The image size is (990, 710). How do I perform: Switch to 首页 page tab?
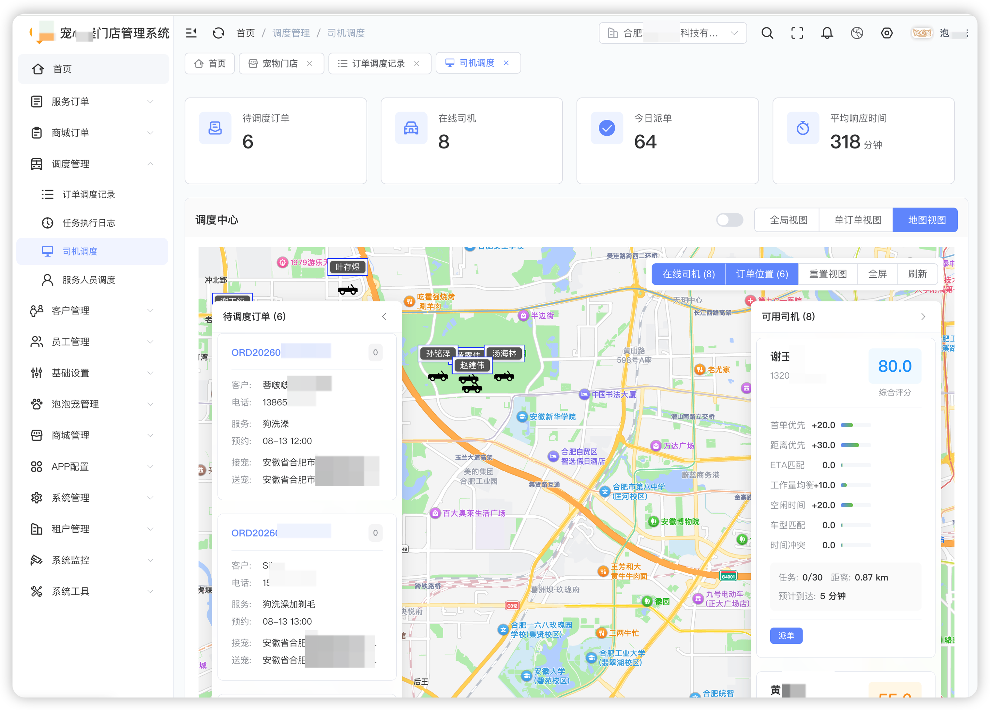210,63
